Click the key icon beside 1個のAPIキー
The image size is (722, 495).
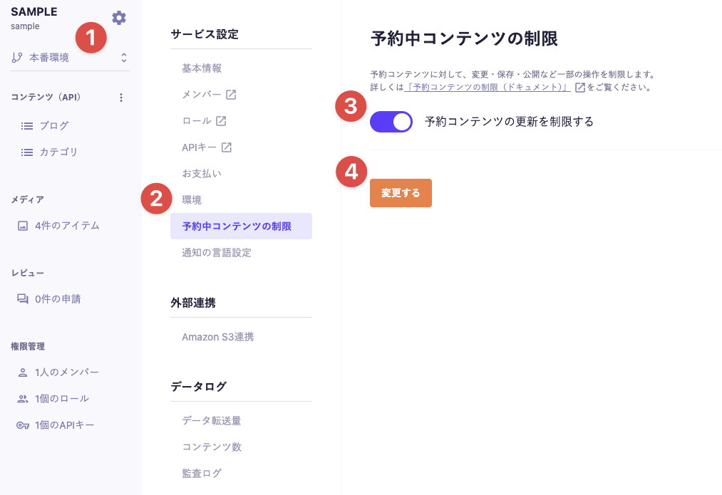click(x=23, y=425)
